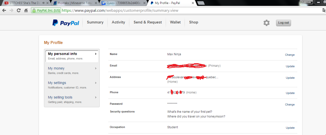This screenshot has height=135, width=326.
Task: Expand chevron beside My settings
Action: 96,83
